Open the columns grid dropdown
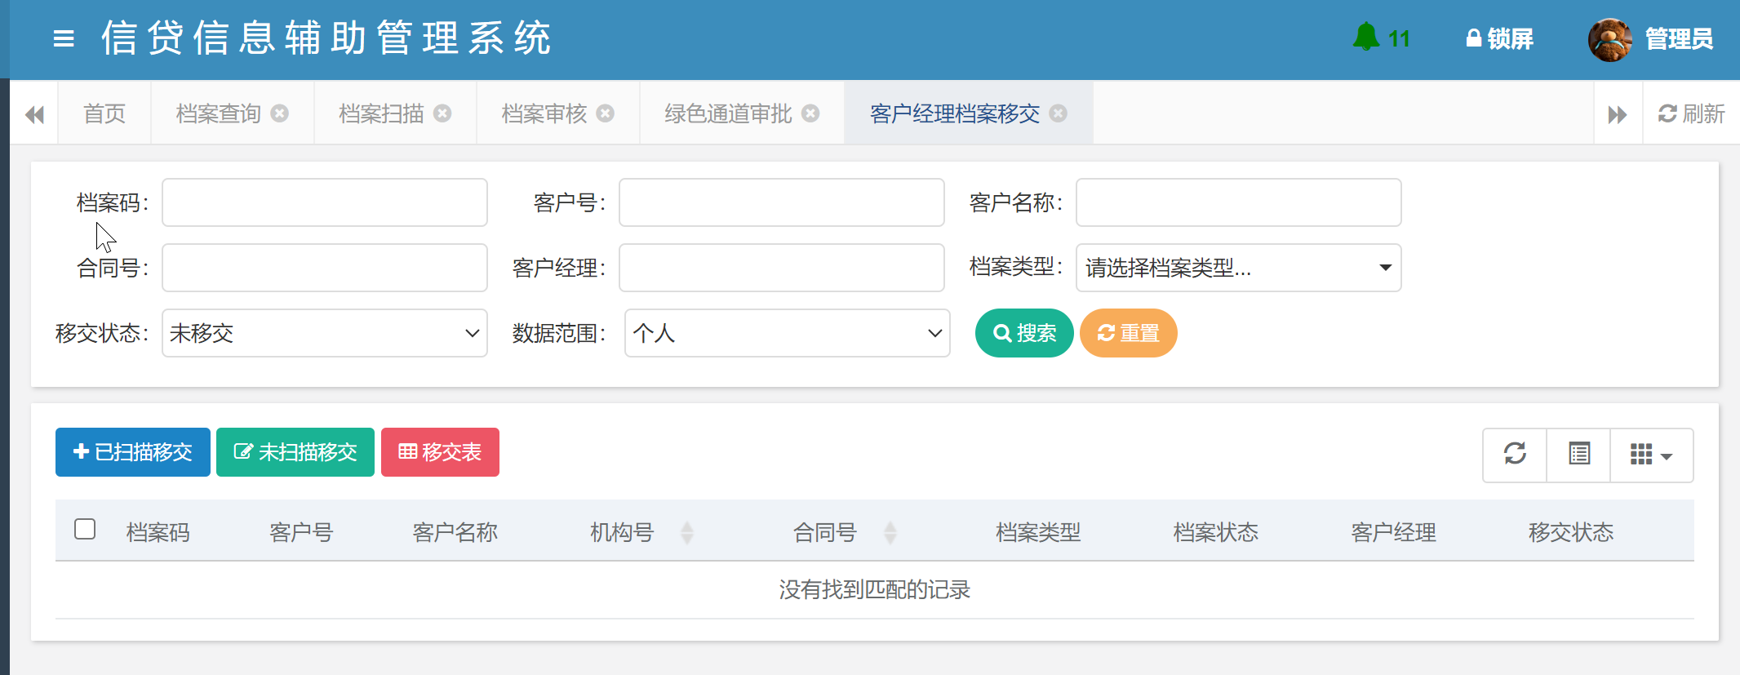Screen dimensions: 1740x675 pos(1652,455)
